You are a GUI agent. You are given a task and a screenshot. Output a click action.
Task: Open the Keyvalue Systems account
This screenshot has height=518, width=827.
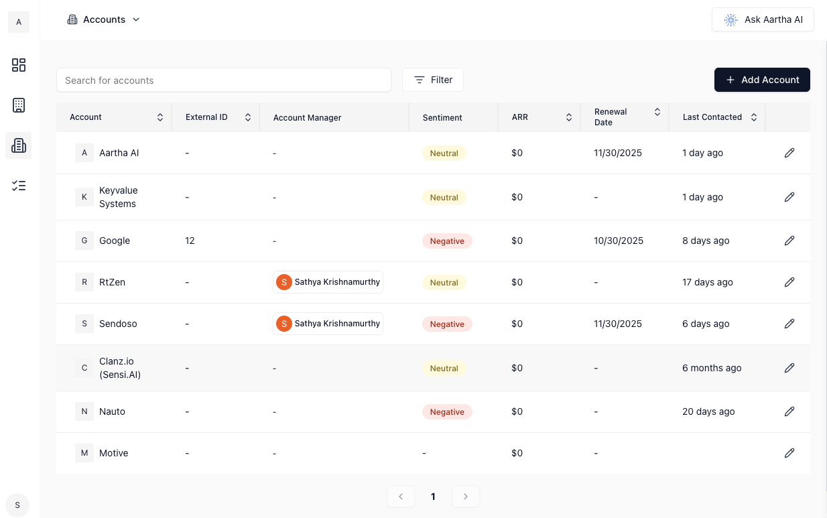[x=118, y=197]
